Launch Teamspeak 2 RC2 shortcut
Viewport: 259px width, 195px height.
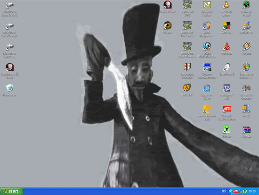pos(227,88)
